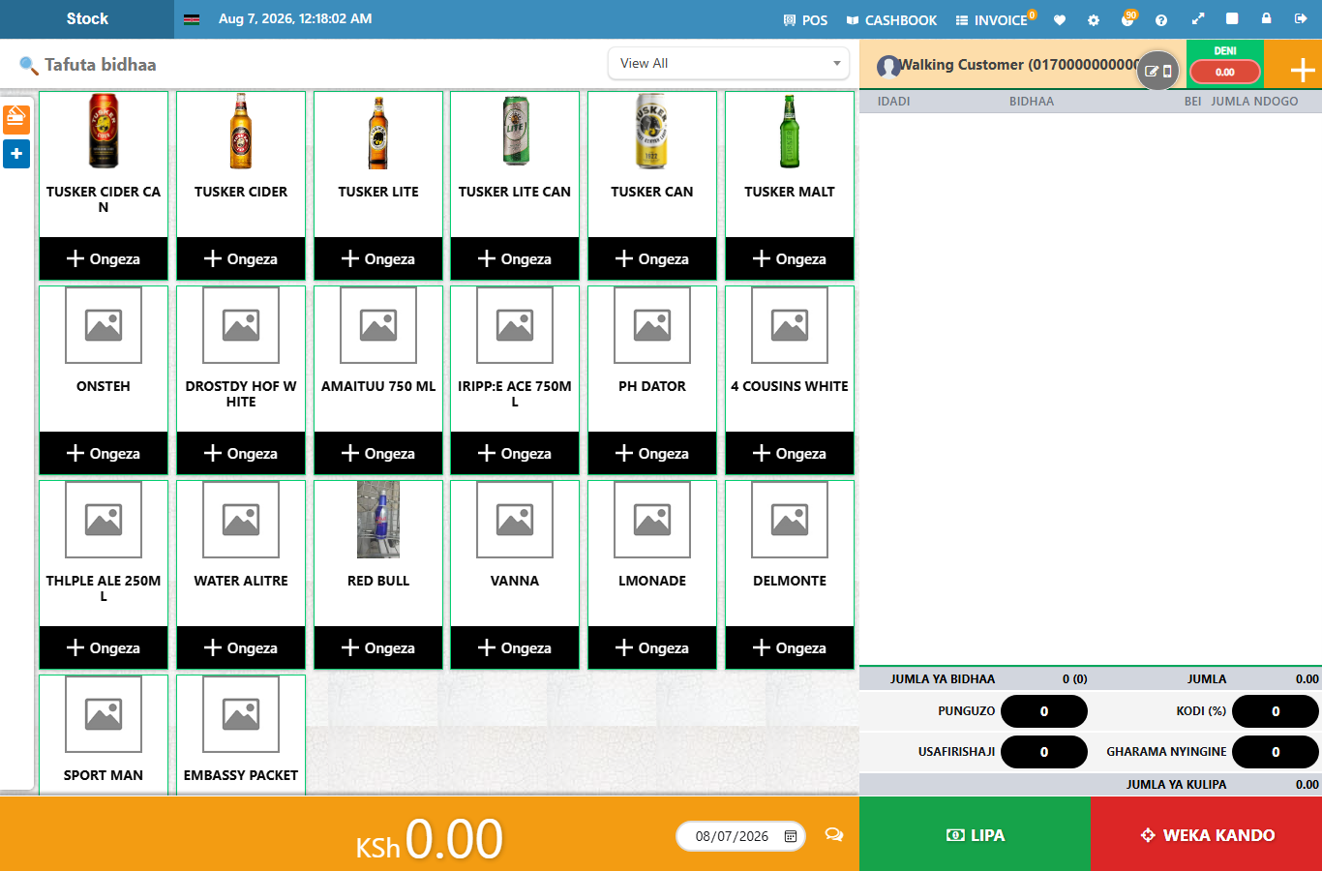Viewport: 1322px width, 871px height.
Task: Click the IRIPP:E ACE 750ML product name
Action: 515,394
